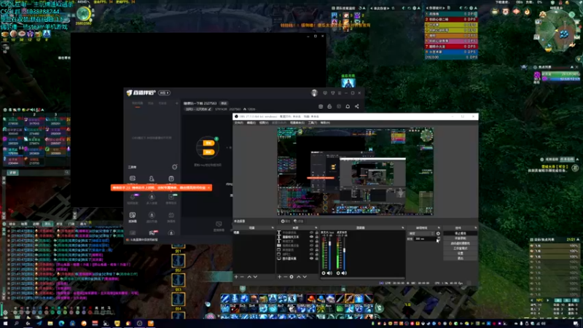Click Exit button in OBS Controls
Viewport: 583px width, 328px height.
(461, 258)
